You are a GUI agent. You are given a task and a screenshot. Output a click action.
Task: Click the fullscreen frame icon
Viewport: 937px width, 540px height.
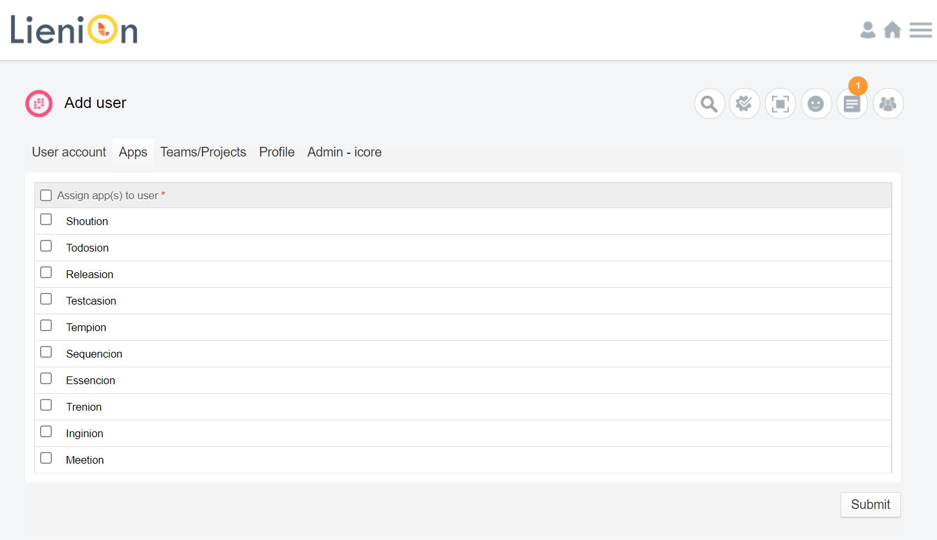pos(780,103)
